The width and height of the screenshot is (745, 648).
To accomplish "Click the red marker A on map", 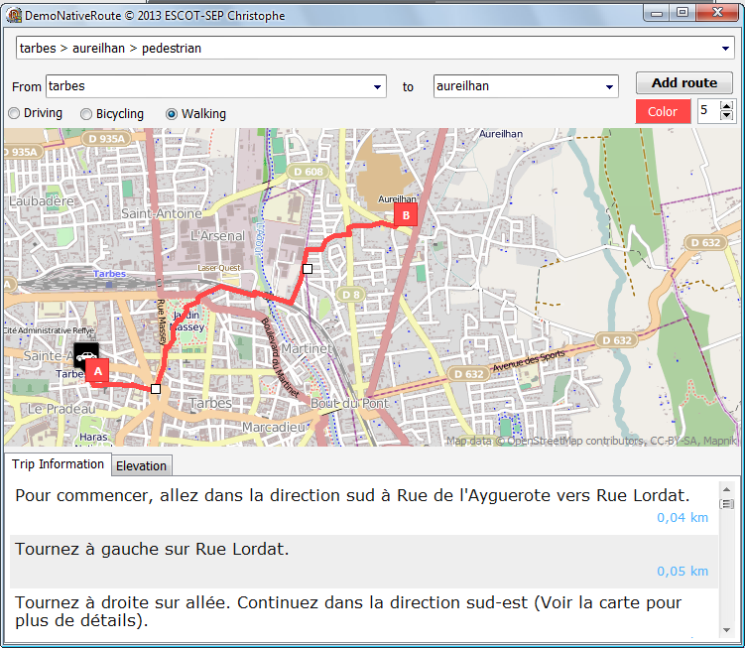I will (96, 371).
